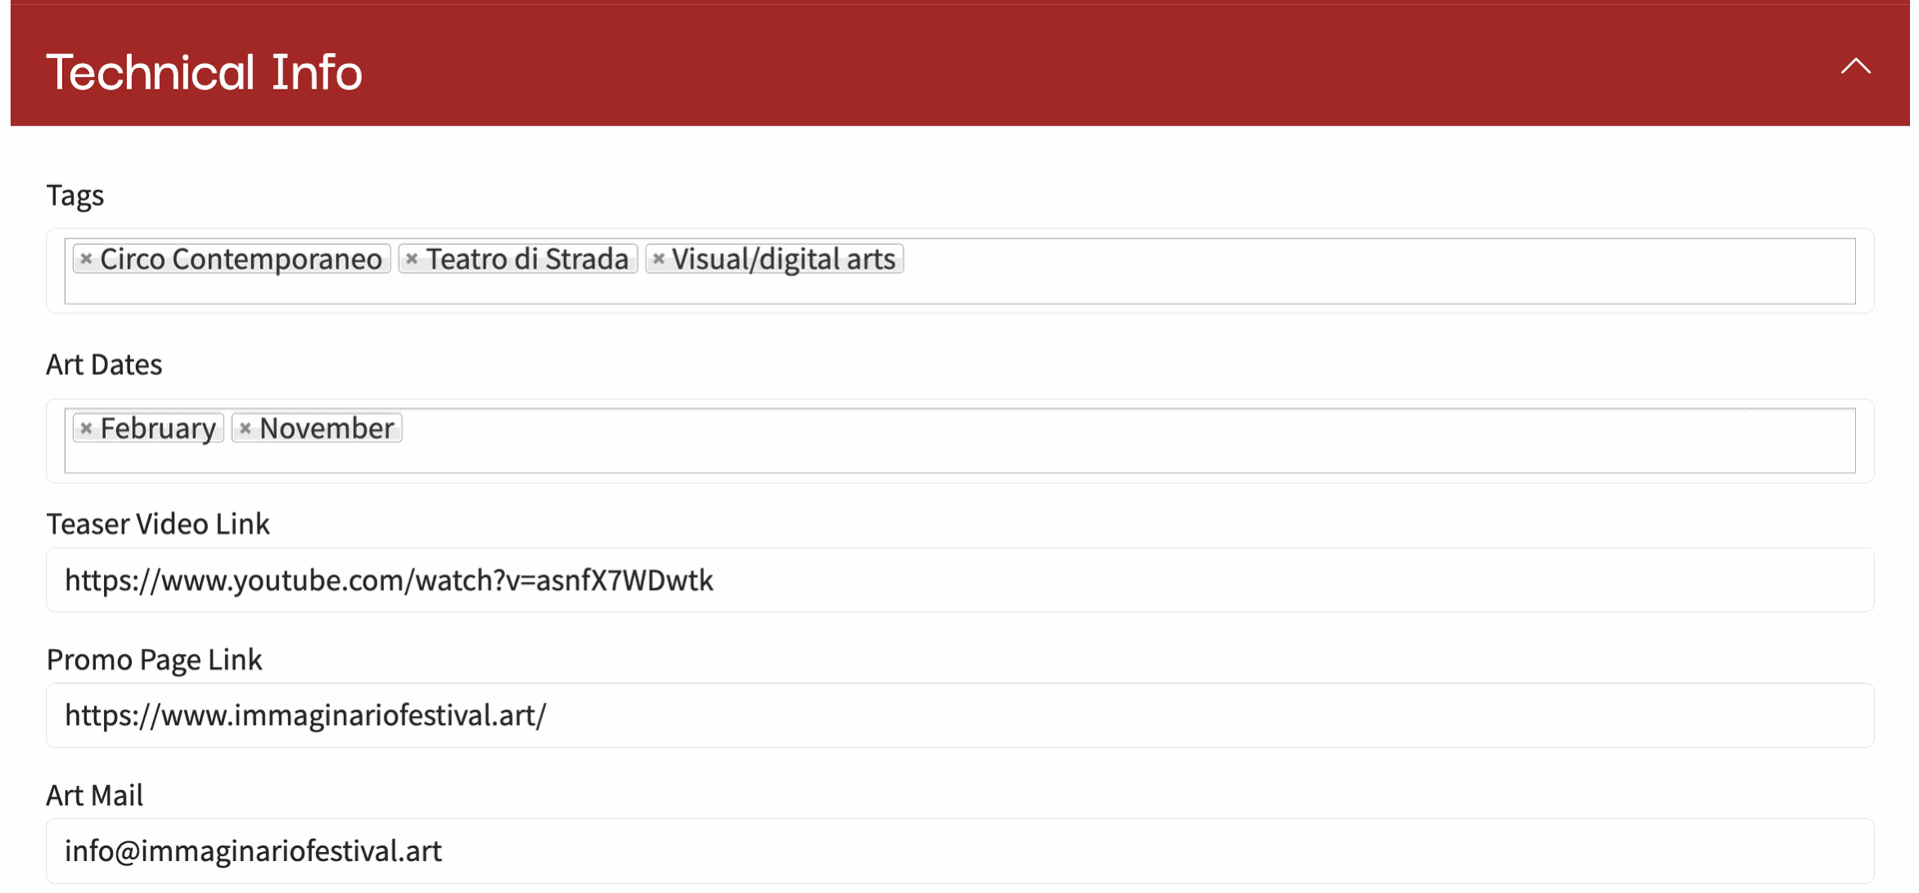Remove the Circo Contemporaneo tag

point(86,259)
